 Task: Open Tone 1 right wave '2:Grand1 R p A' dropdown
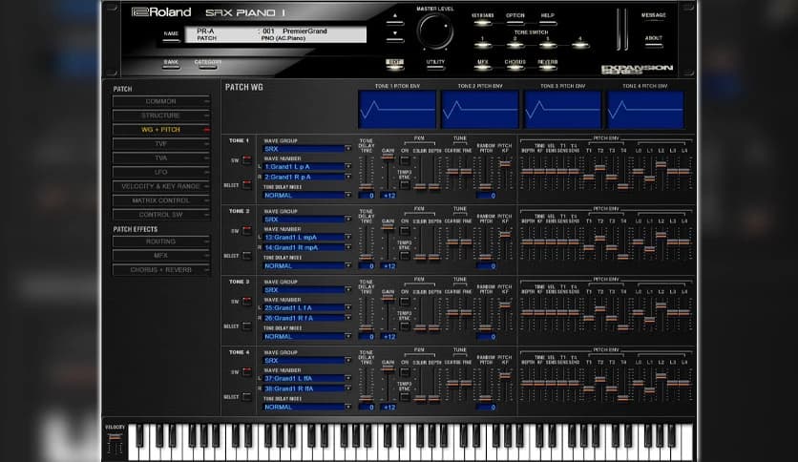(306, 177)
